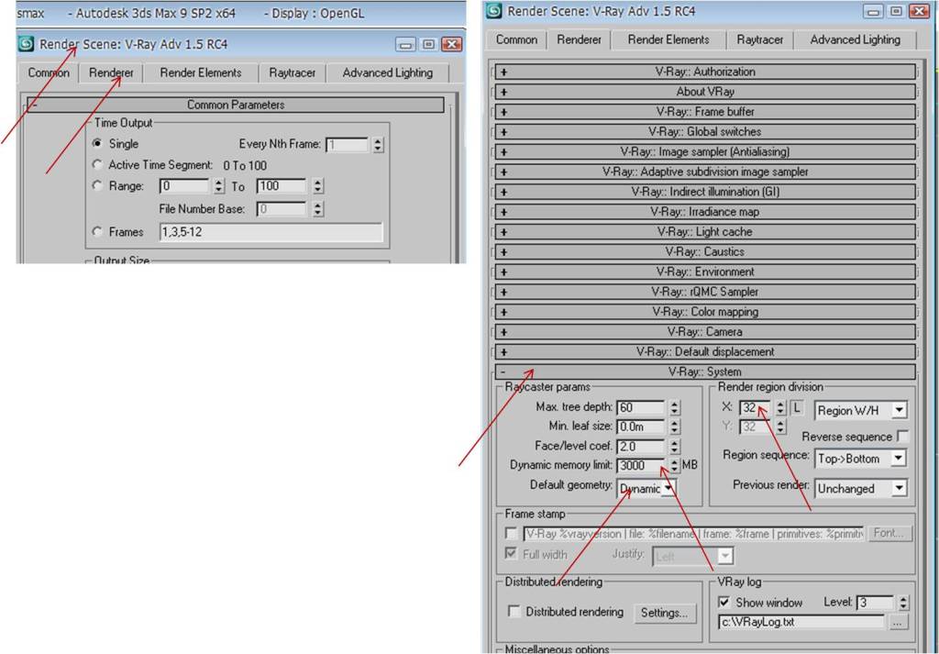Expand the V-Ray:: Caustics rollout
The height and width of the screenshot is (654, 939).
click(705, 252)
